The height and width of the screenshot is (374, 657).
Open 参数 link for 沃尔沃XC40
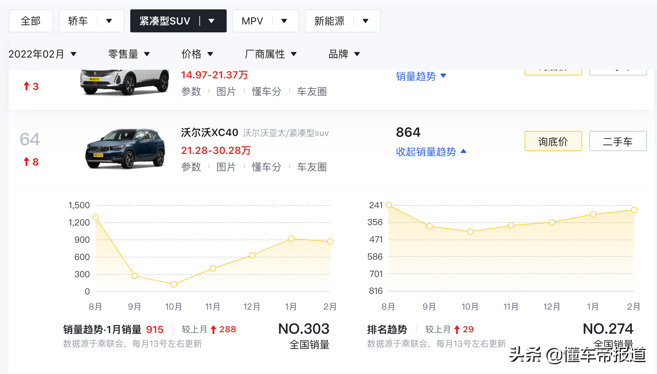191,167
